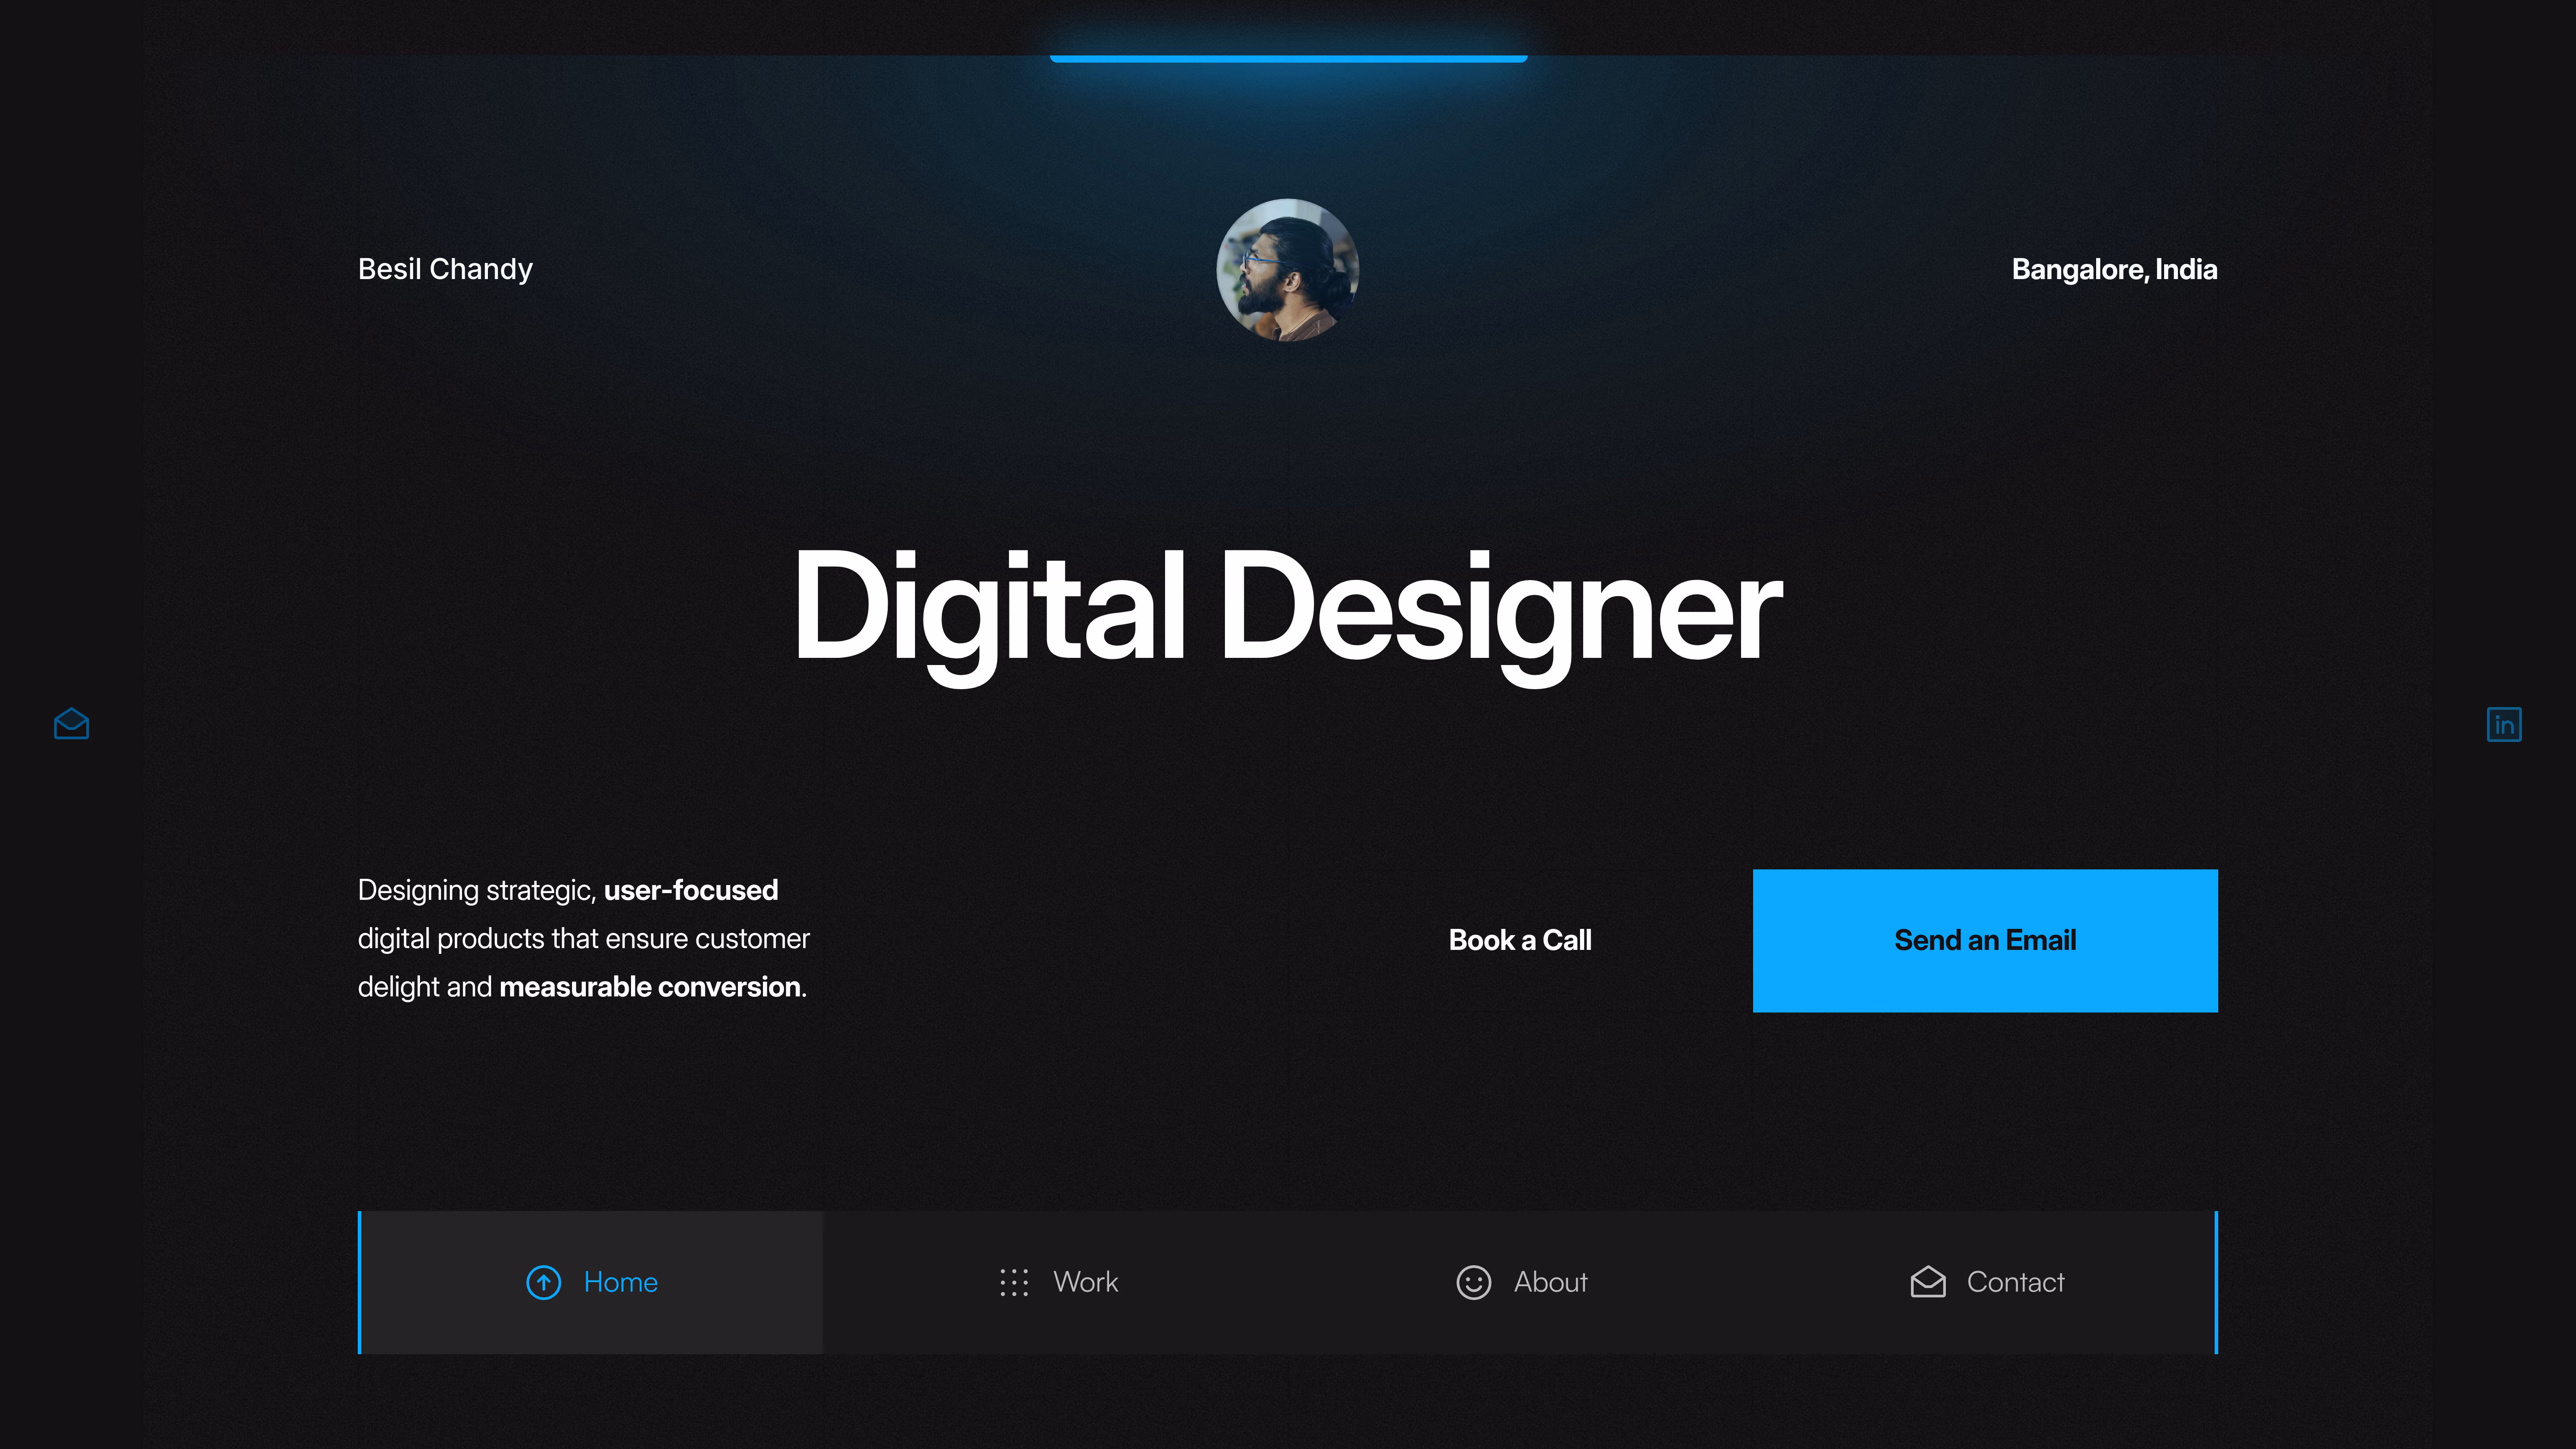2576x1449 pixels.
Task: Click the smiley face icon beside About
Action: point(1473,1282)
